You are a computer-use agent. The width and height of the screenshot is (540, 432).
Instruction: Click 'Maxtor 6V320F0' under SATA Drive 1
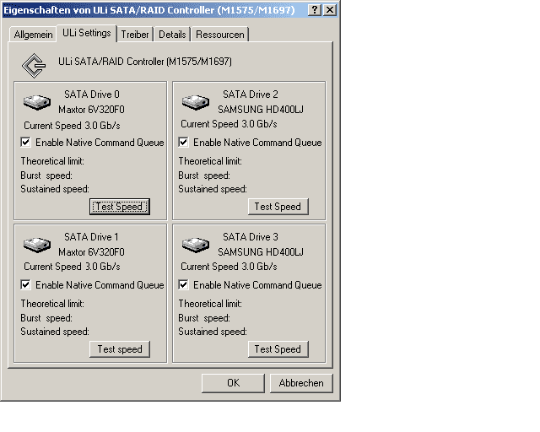tap(91, 252)
